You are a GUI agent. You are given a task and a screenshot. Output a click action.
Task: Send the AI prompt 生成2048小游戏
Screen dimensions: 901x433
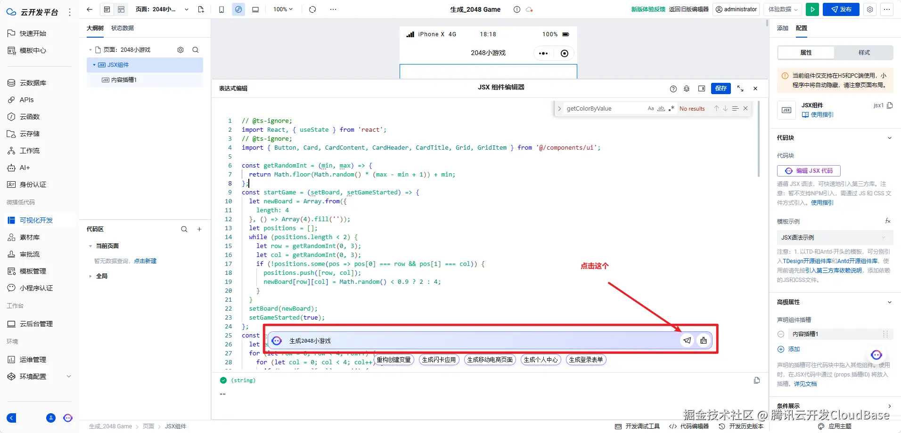[x=688, y=340]
